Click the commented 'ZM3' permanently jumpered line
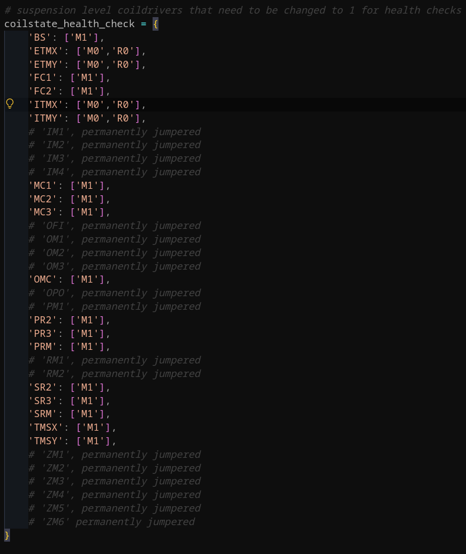 point(115,481)
